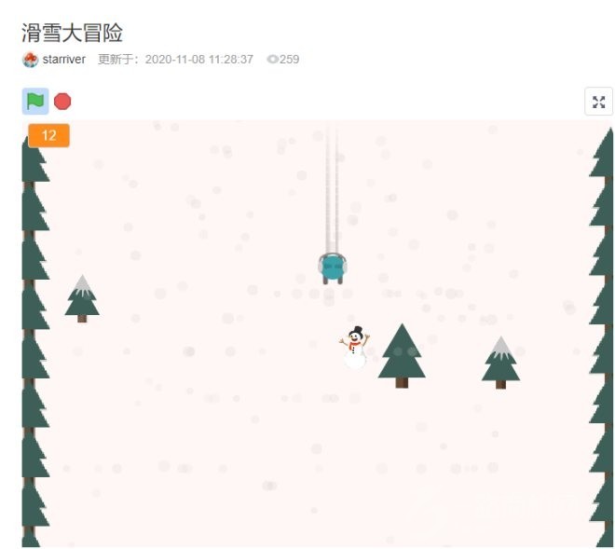The height and width of the screenshot is (549, 615).
Task: Open starriver author avatar
Action: [30, 60]
